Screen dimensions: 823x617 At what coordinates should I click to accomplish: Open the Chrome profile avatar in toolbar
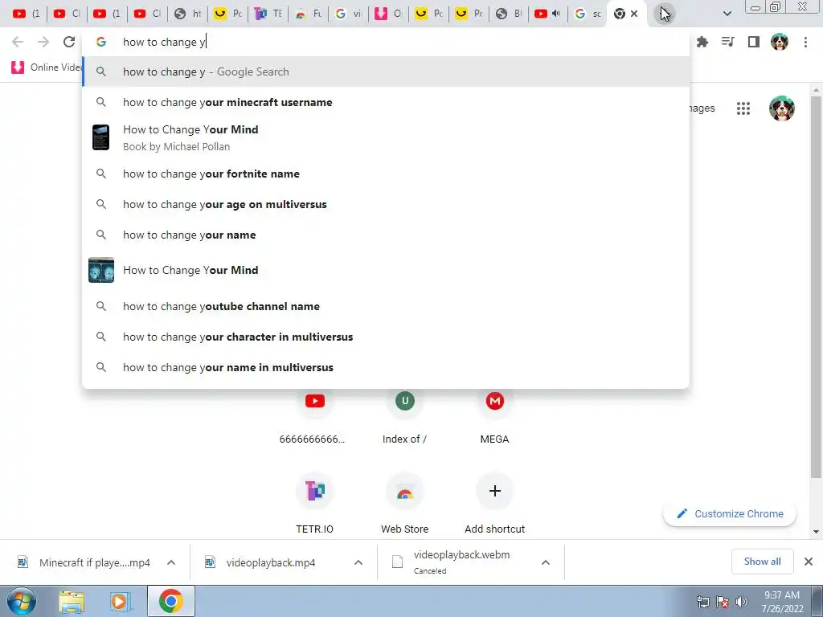pos(780,42)
